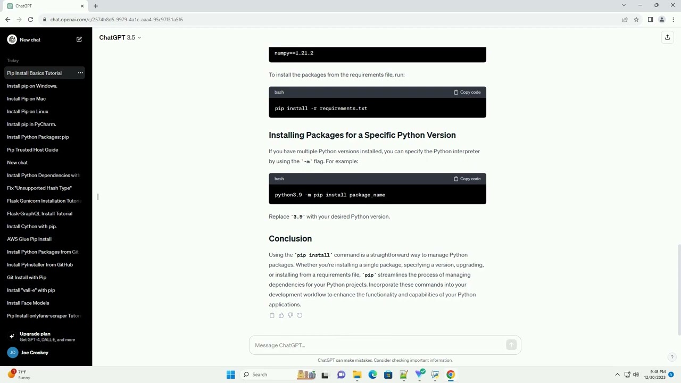Bookmark this page with star icon

pyautogui.click(x=636, y=20)
